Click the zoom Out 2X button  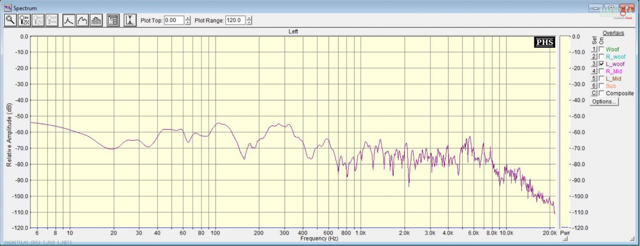pos(38,20)
